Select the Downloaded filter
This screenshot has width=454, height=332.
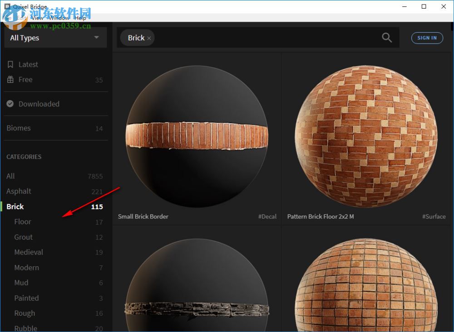click(x=39, y=104)
